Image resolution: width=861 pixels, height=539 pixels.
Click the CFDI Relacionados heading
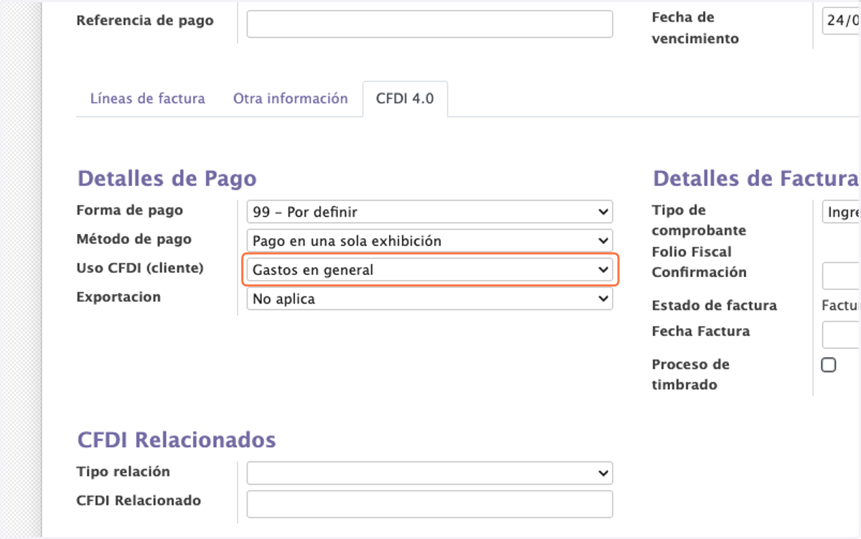[177, 439]
